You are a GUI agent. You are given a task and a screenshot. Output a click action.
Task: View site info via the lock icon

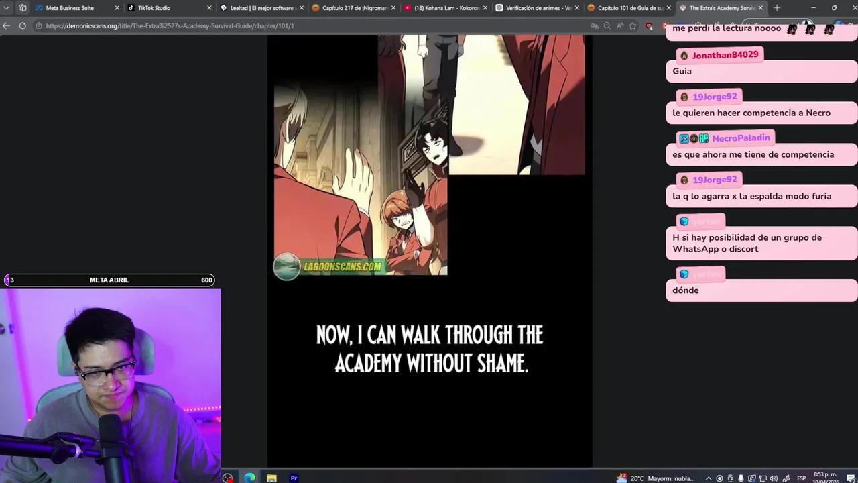point(40,25)
